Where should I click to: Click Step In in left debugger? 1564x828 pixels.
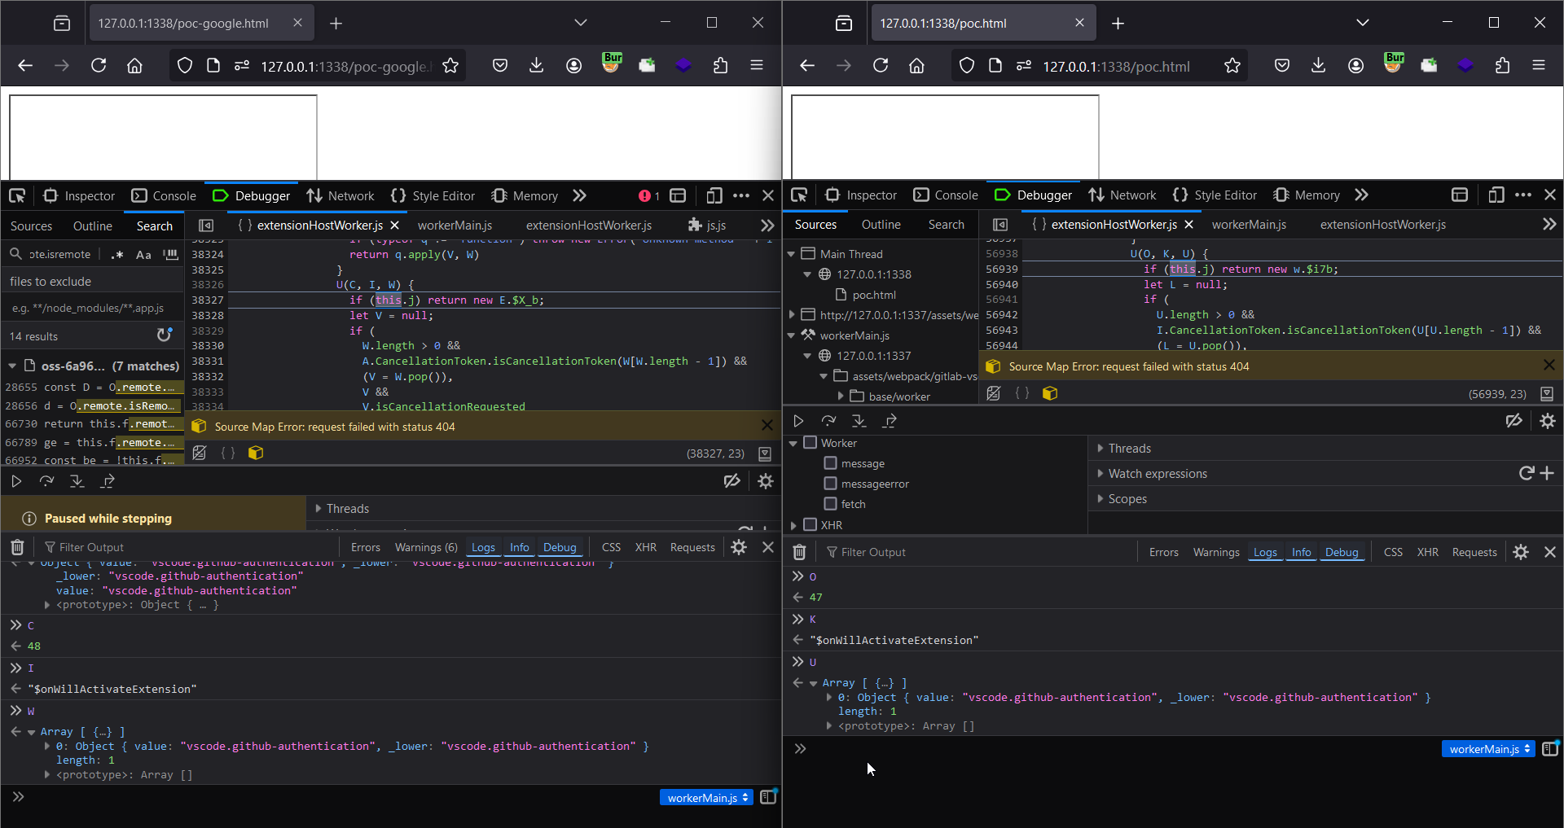pyautogui.click(x=77, y=481)
